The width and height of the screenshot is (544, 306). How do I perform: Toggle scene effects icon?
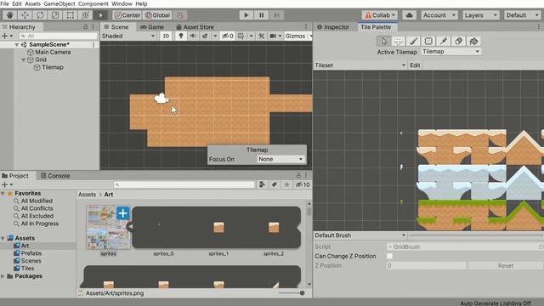click(x=205, y=36)
